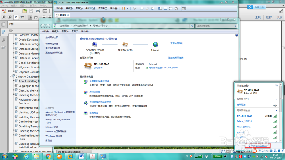Click the Adobe Reader email envelope icon
The image size is (285, 160).
(45, 11)
